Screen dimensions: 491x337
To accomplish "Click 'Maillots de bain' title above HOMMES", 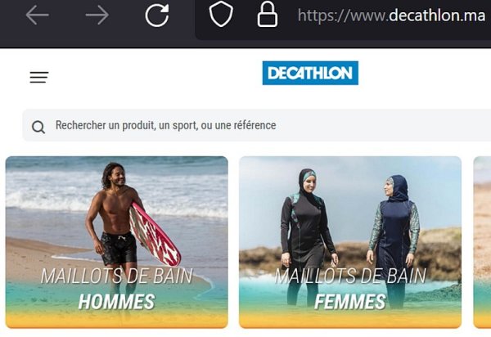I will 116,276.
